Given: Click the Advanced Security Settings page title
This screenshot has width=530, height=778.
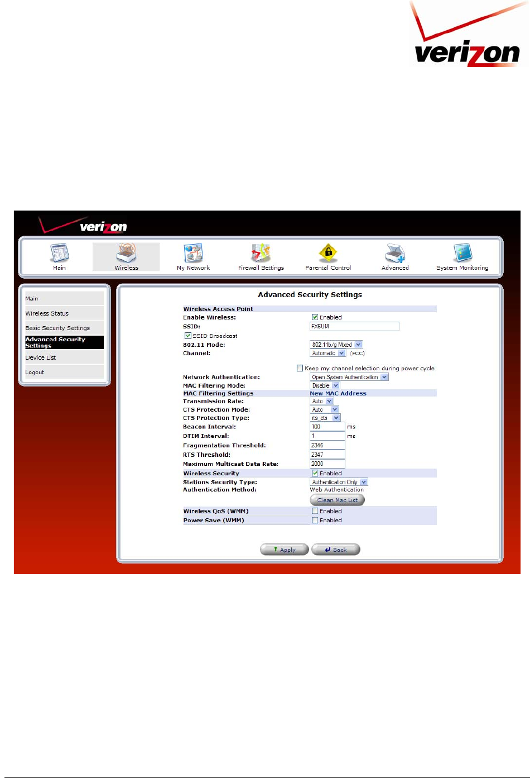Looking at the screenshot, I should tap(310, 294).
